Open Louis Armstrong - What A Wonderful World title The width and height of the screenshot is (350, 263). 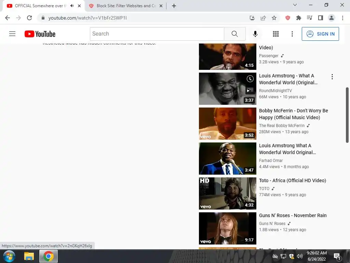(x=288, y=79)
